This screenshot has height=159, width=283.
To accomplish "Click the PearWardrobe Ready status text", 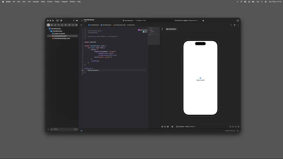I will point(186,20).
